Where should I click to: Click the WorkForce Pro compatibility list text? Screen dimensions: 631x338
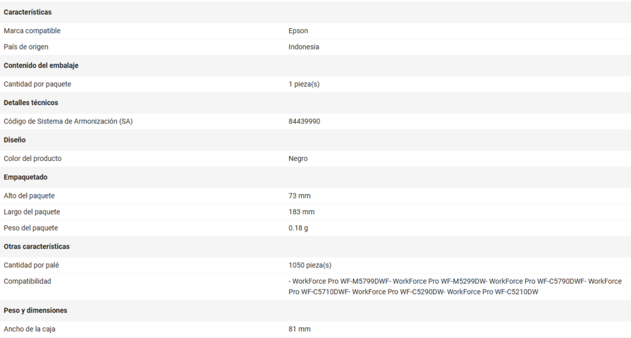coord(454,286)
